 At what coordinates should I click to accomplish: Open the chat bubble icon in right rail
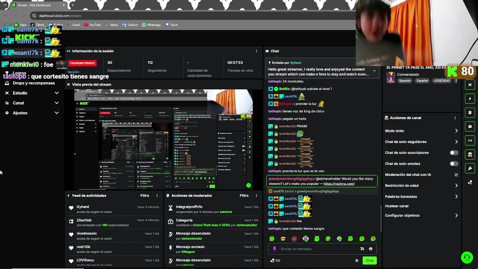pyautogui.click(x=470, y=127)
